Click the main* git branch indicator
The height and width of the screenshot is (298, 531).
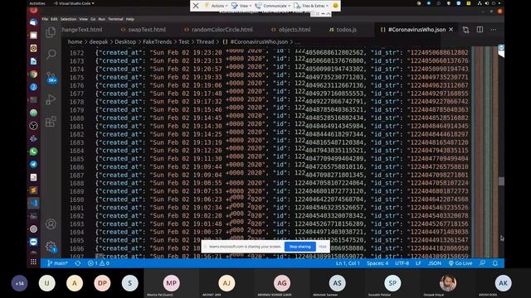57,263
